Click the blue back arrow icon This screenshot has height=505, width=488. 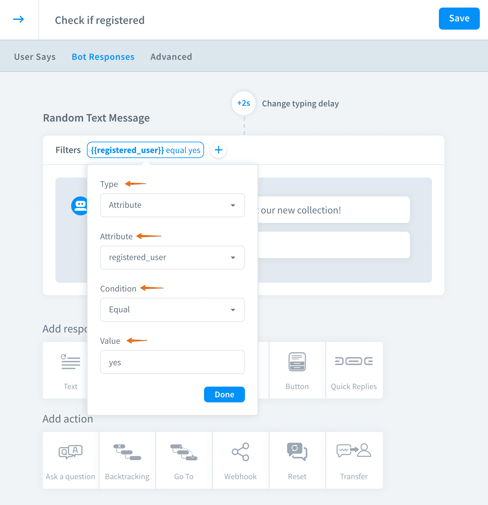point(19,20)
